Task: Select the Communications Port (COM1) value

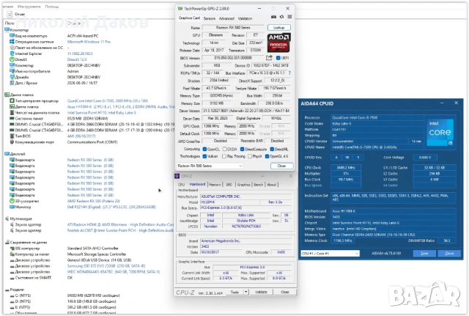Action: tap(92, 142)
